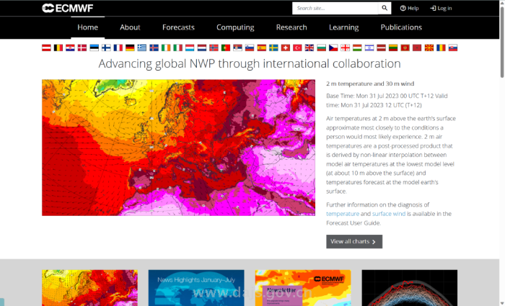This screenshot has width=505, height=306.
Task: Open the Research menu
Action: point(291,27)
